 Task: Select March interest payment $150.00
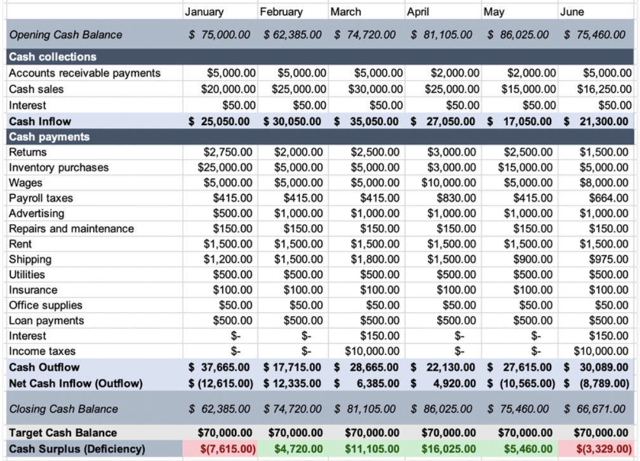(x=380, y=336)
